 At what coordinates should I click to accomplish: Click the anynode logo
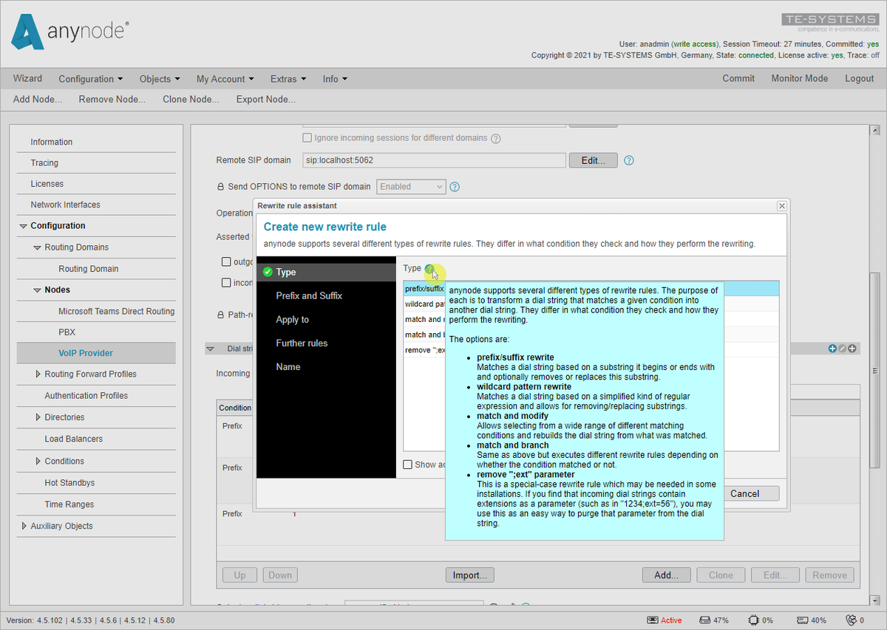tap(70, 32)
